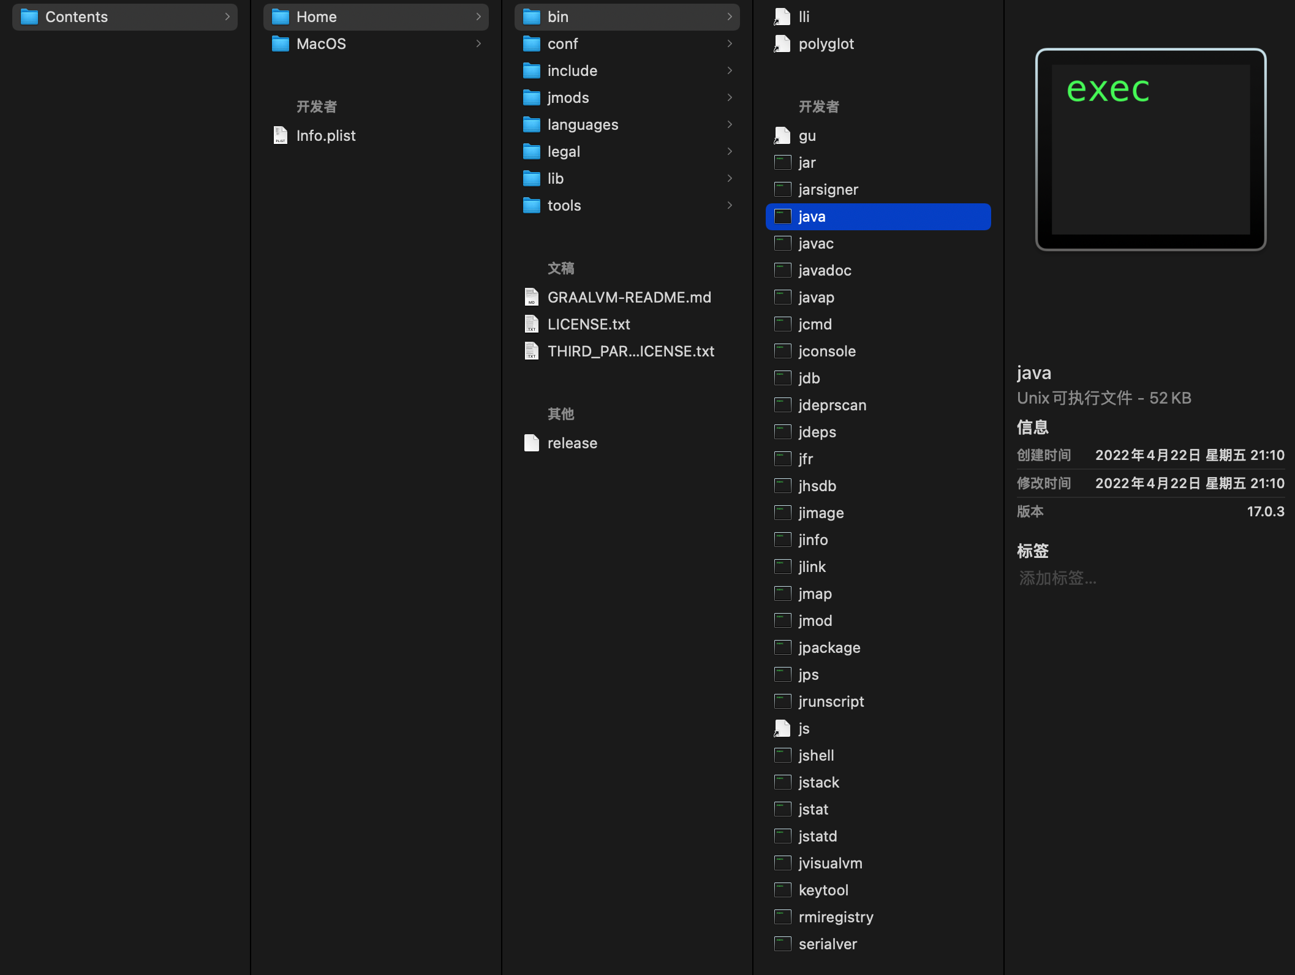Click the exec preview thumbnail
Viewport: 1295px width, 975px height.
(1150, 149)
